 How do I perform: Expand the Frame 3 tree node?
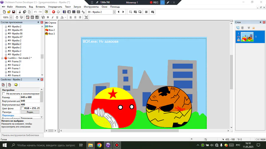point(6,72)
